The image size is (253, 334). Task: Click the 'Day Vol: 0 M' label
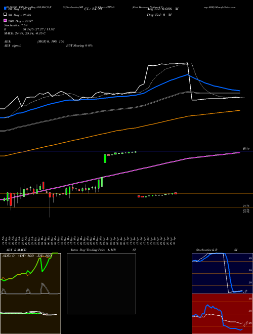coord(159,15)
